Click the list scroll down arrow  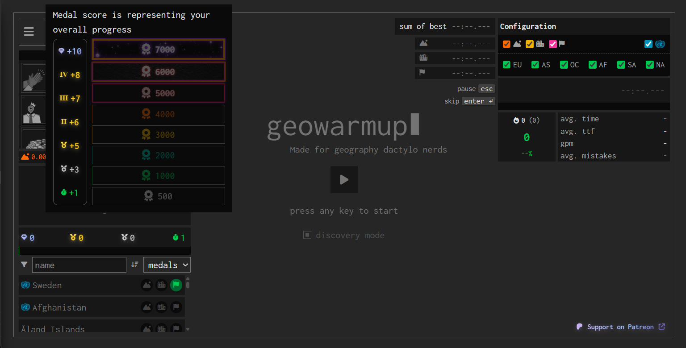click(188, 329)
